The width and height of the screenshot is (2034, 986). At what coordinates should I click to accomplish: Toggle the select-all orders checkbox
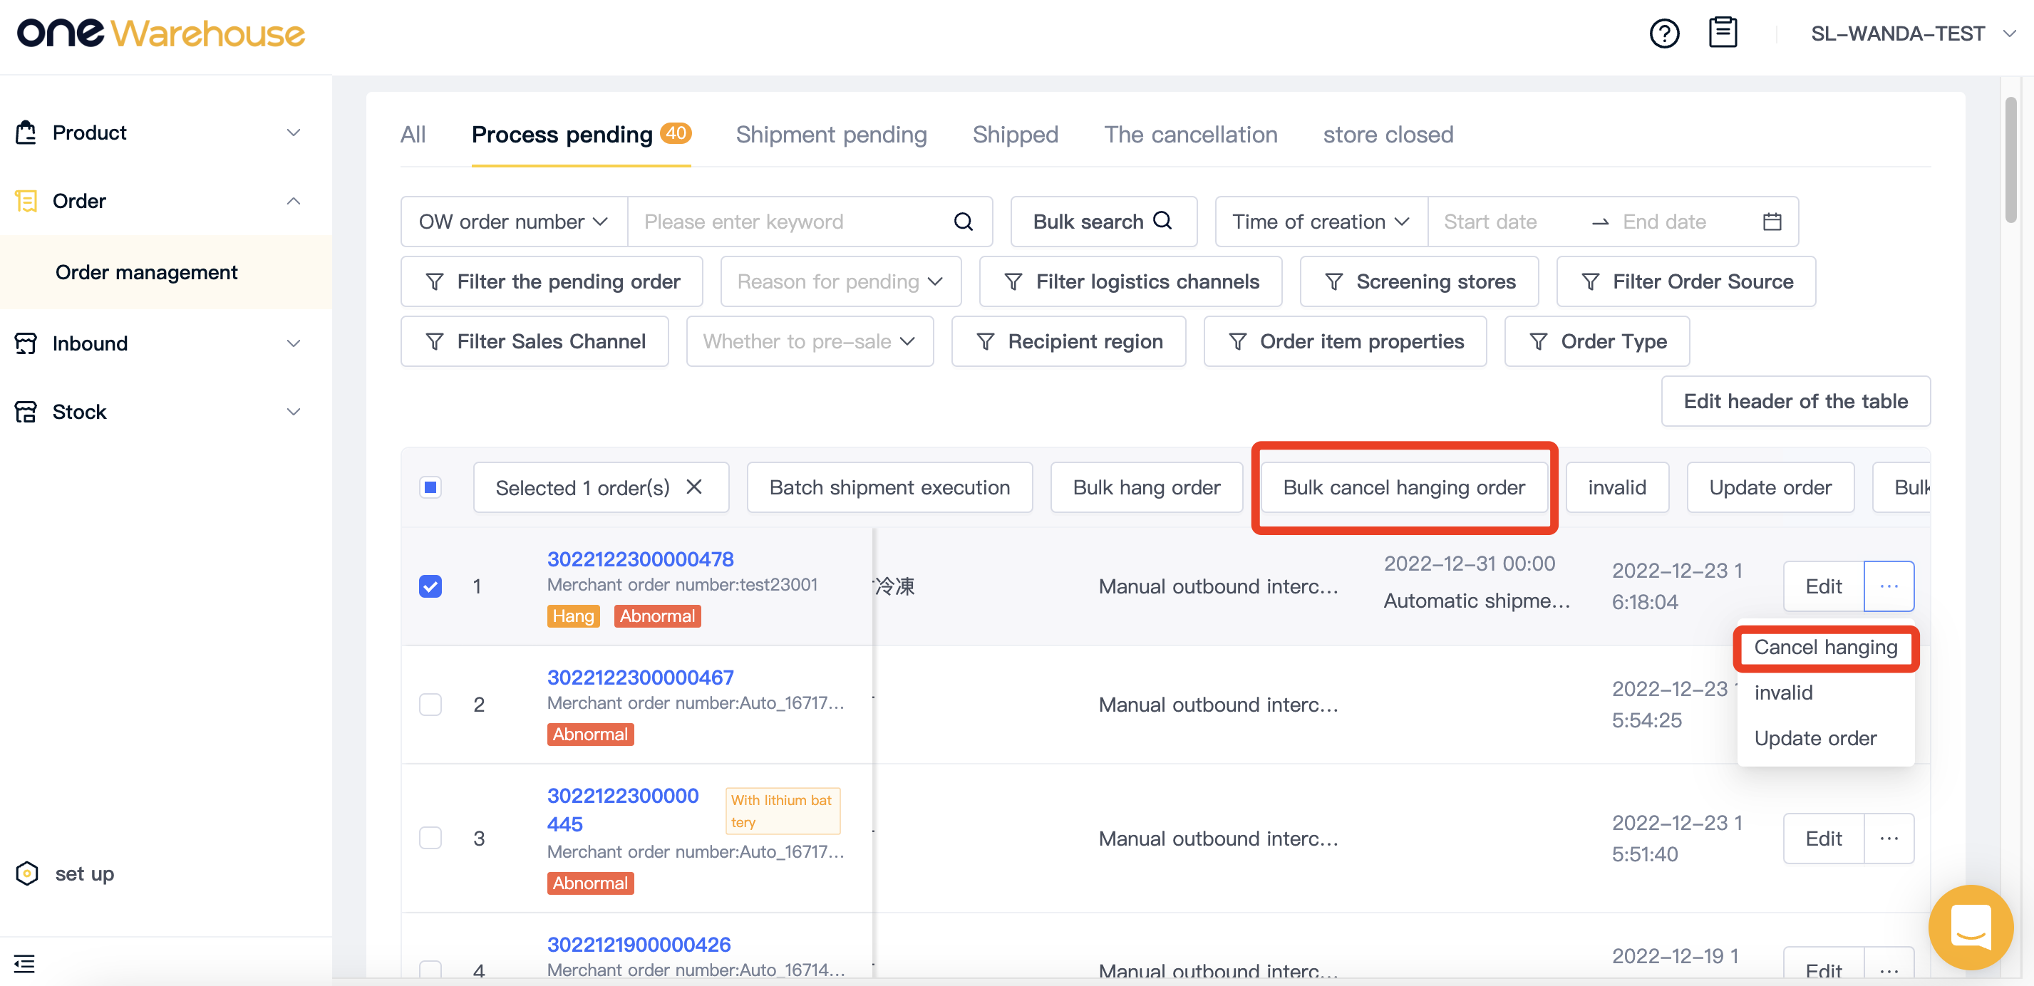tap(430, 487)
